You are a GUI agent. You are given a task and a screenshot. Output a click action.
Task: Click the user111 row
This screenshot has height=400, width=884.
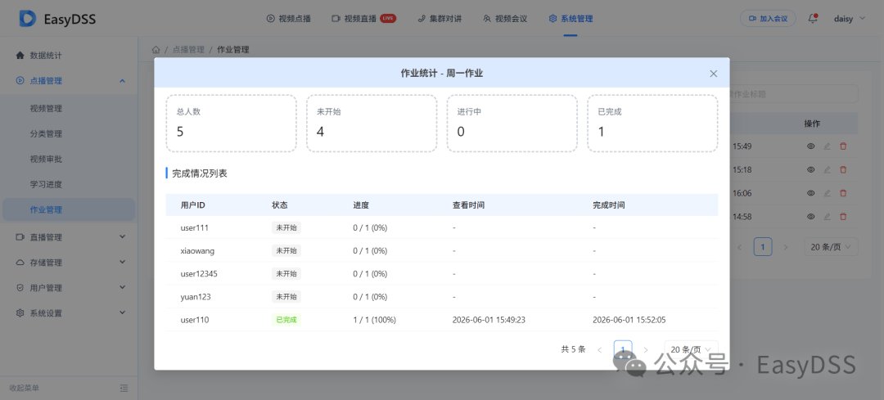442,227
